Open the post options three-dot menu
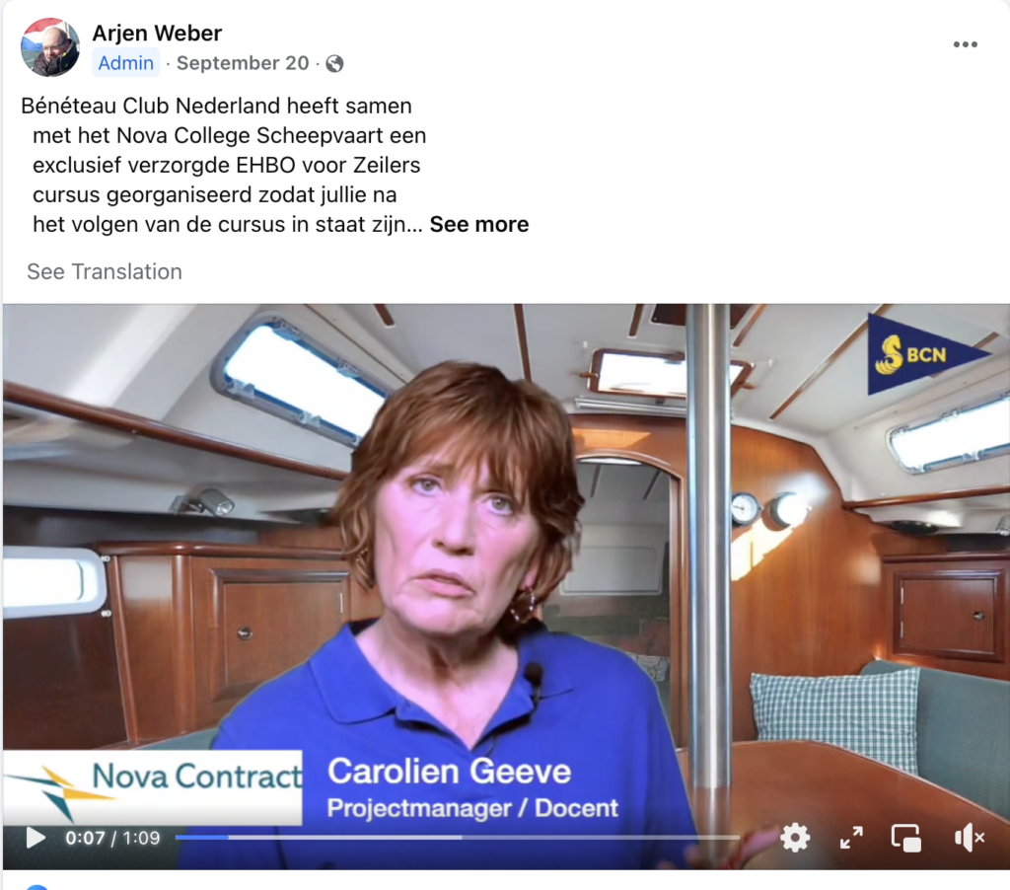1010x890 pixels. pos(965,44)
